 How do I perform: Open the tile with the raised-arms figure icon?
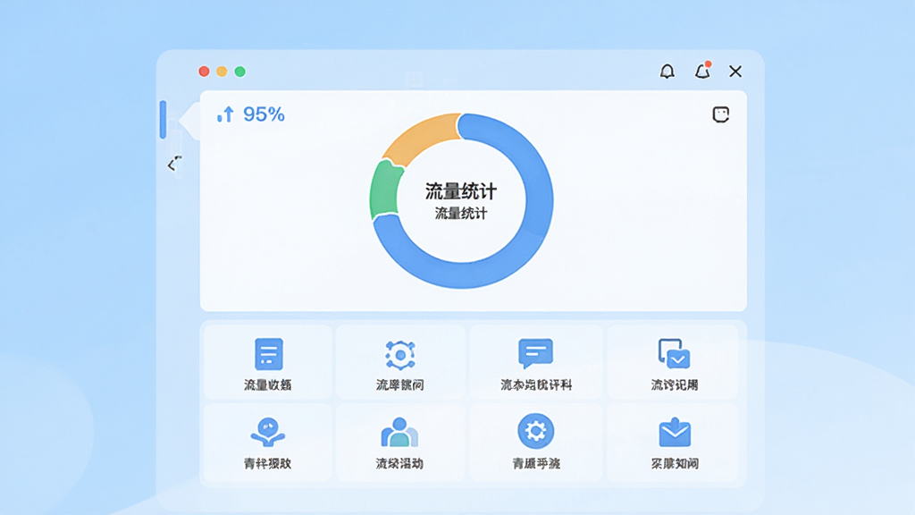pyautogui.click(x=268, y=442)
